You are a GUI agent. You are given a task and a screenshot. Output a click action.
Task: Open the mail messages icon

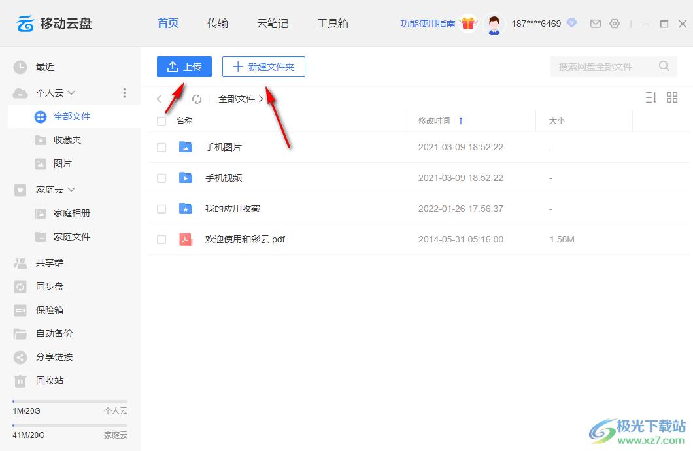[595, 24]
